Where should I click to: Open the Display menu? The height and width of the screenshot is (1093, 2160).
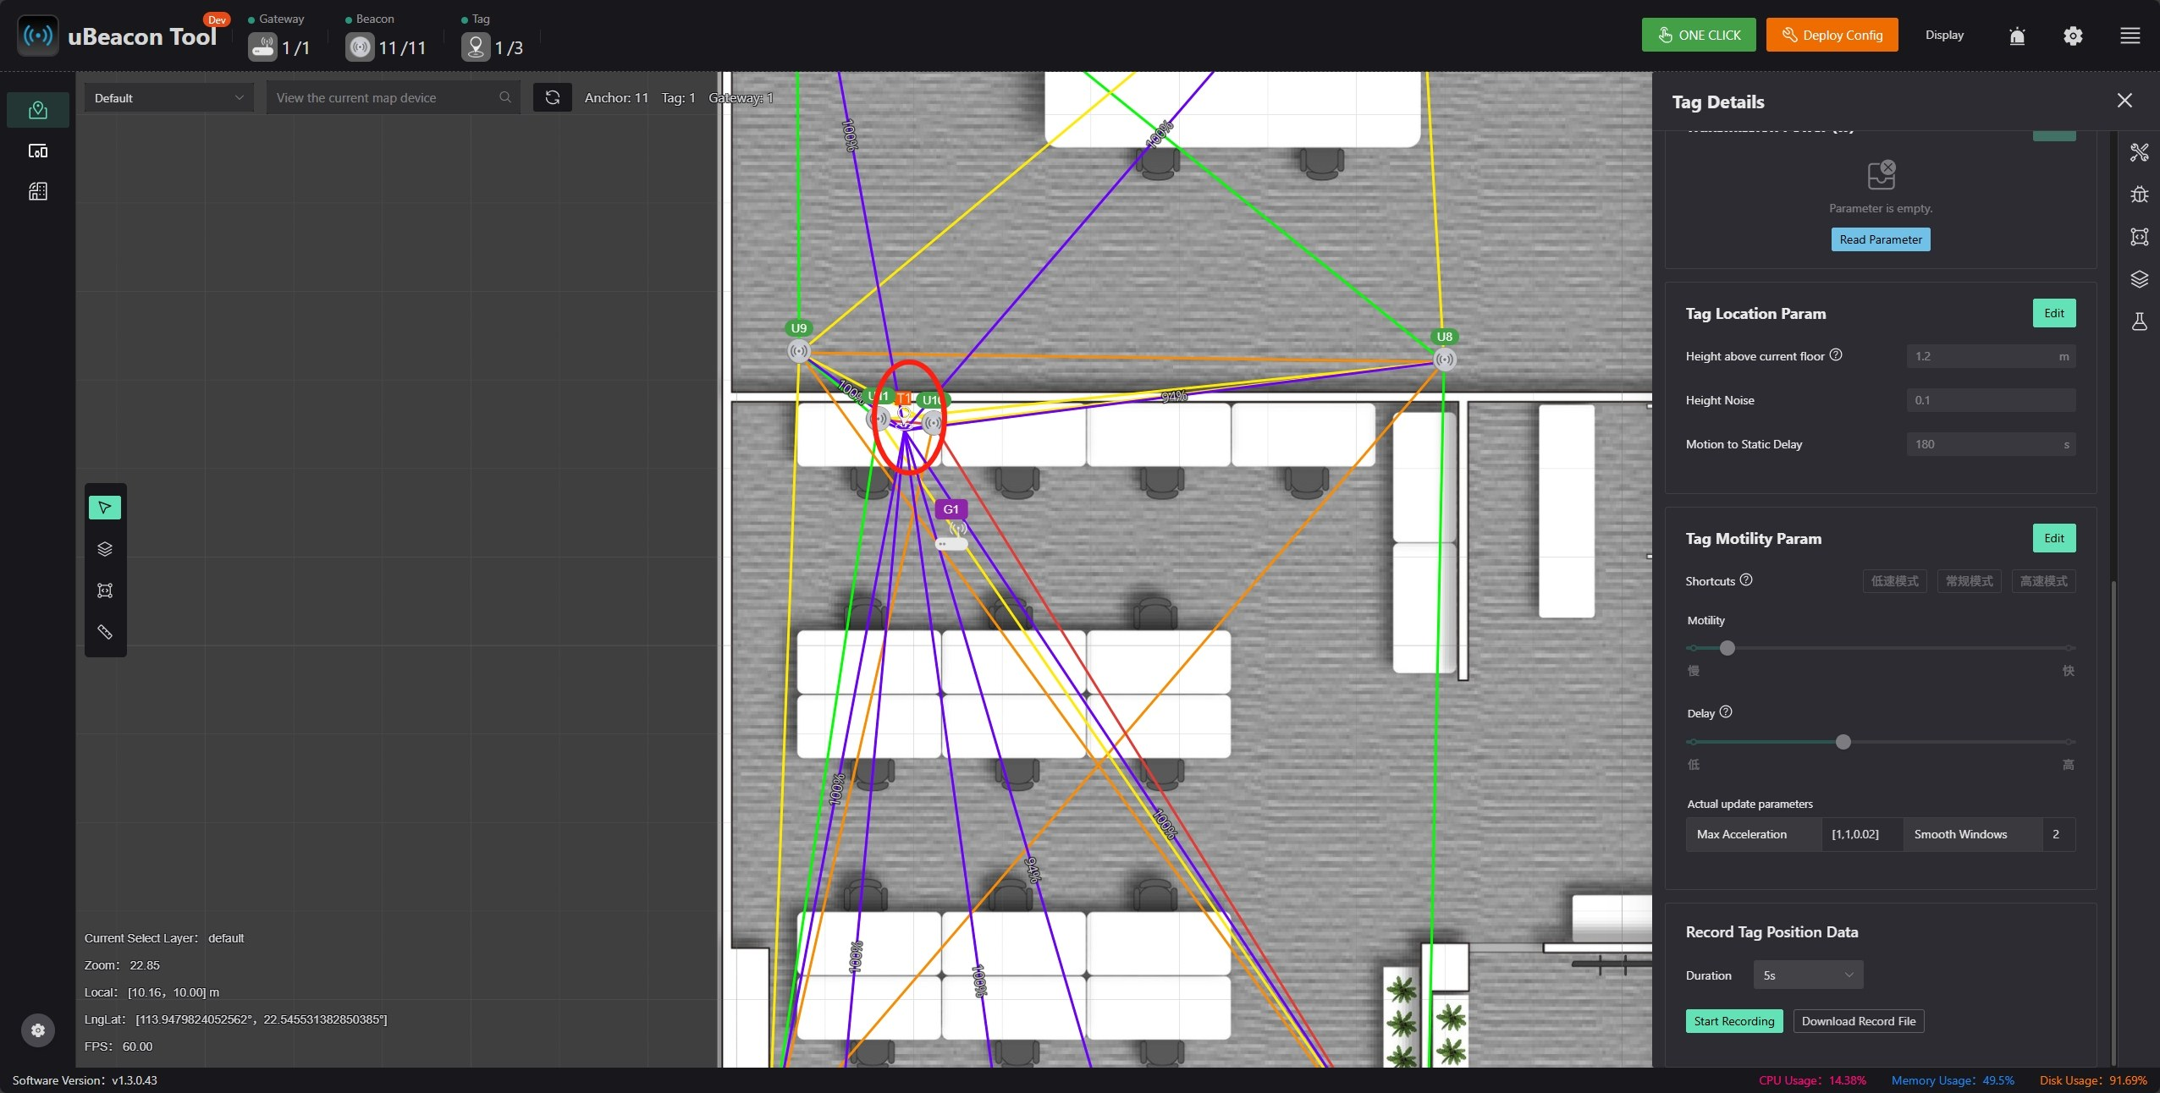(x=1944, y=35)
